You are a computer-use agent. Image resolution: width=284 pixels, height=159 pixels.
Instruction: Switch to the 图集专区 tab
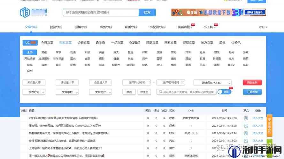click(81, 27)
